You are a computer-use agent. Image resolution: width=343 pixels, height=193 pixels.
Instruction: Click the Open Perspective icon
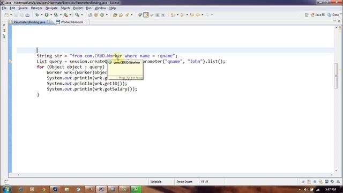pos(307,15)
